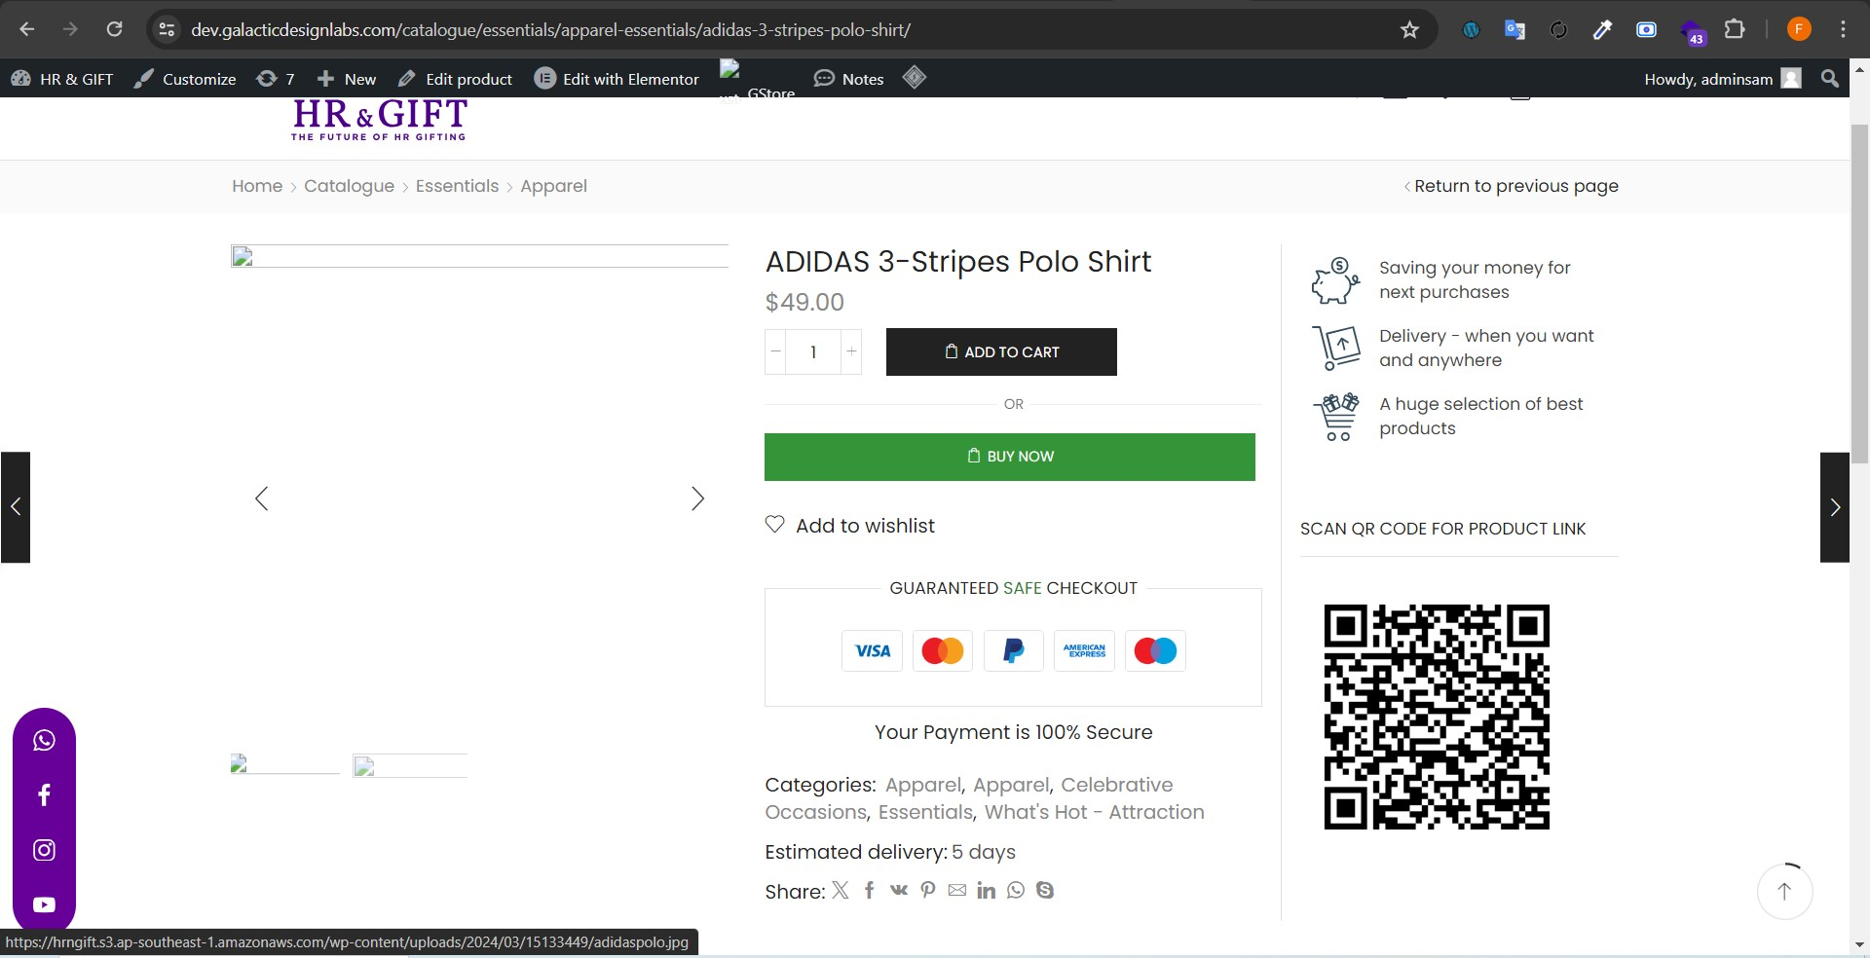
Task: Increase quantity with the plus button
Action: tap(851, 351)
